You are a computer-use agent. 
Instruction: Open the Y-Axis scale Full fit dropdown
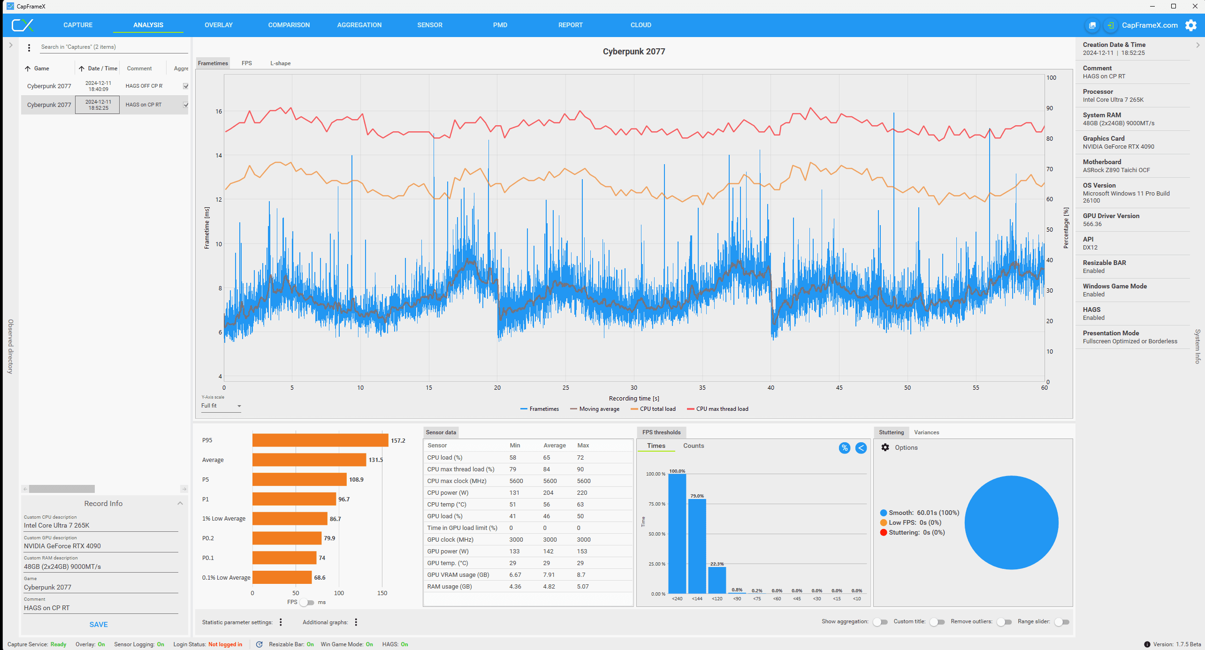click(221, 406)
